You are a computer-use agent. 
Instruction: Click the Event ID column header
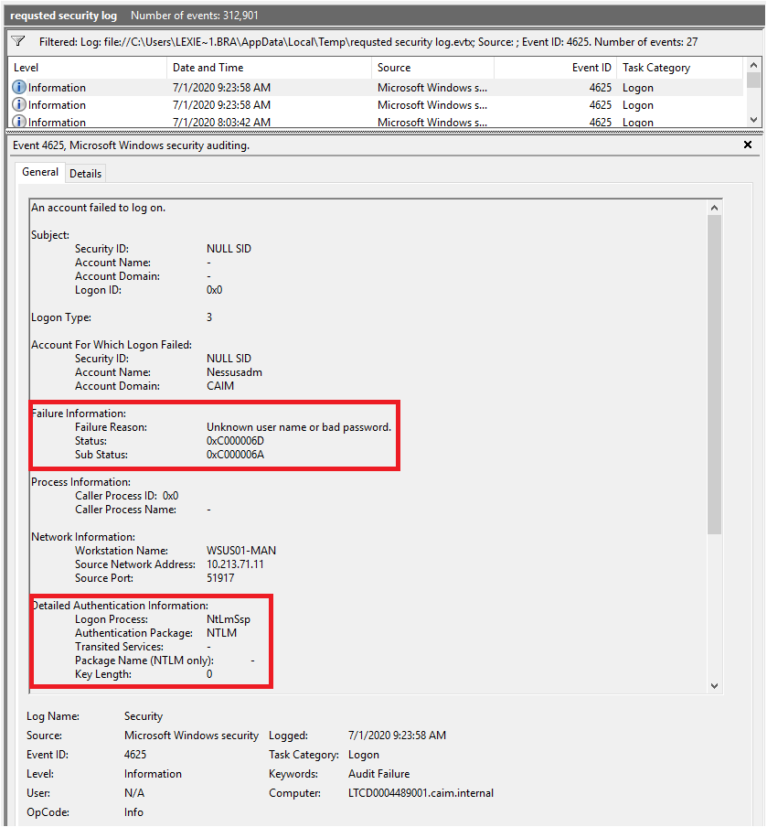coord(555,68)
